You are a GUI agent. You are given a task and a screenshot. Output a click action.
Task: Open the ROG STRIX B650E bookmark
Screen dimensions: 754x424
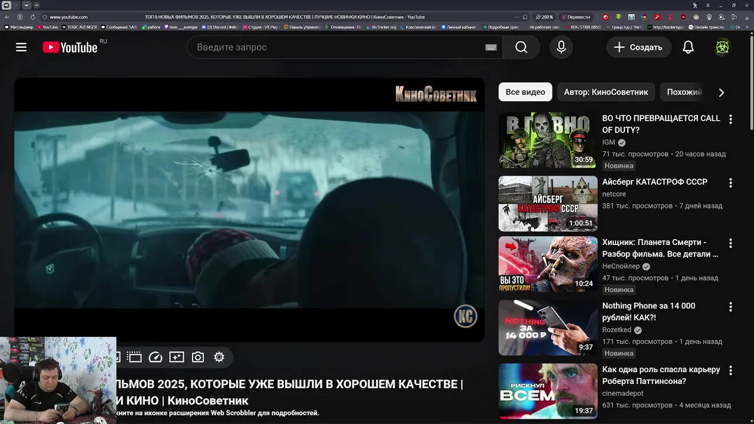pos(583,27)
